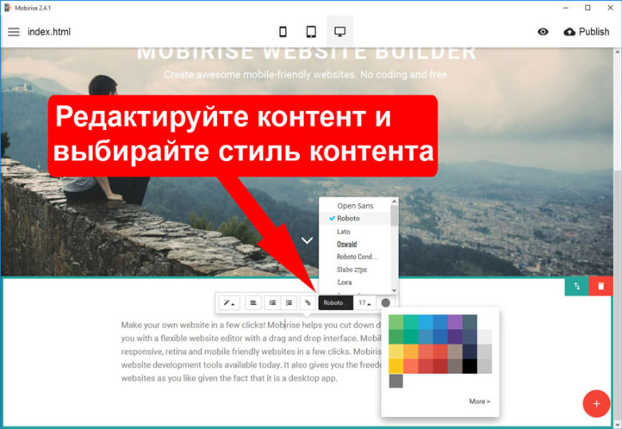Click the insert link icon
This screenshot has width=622, height=429.
point(308,303)
